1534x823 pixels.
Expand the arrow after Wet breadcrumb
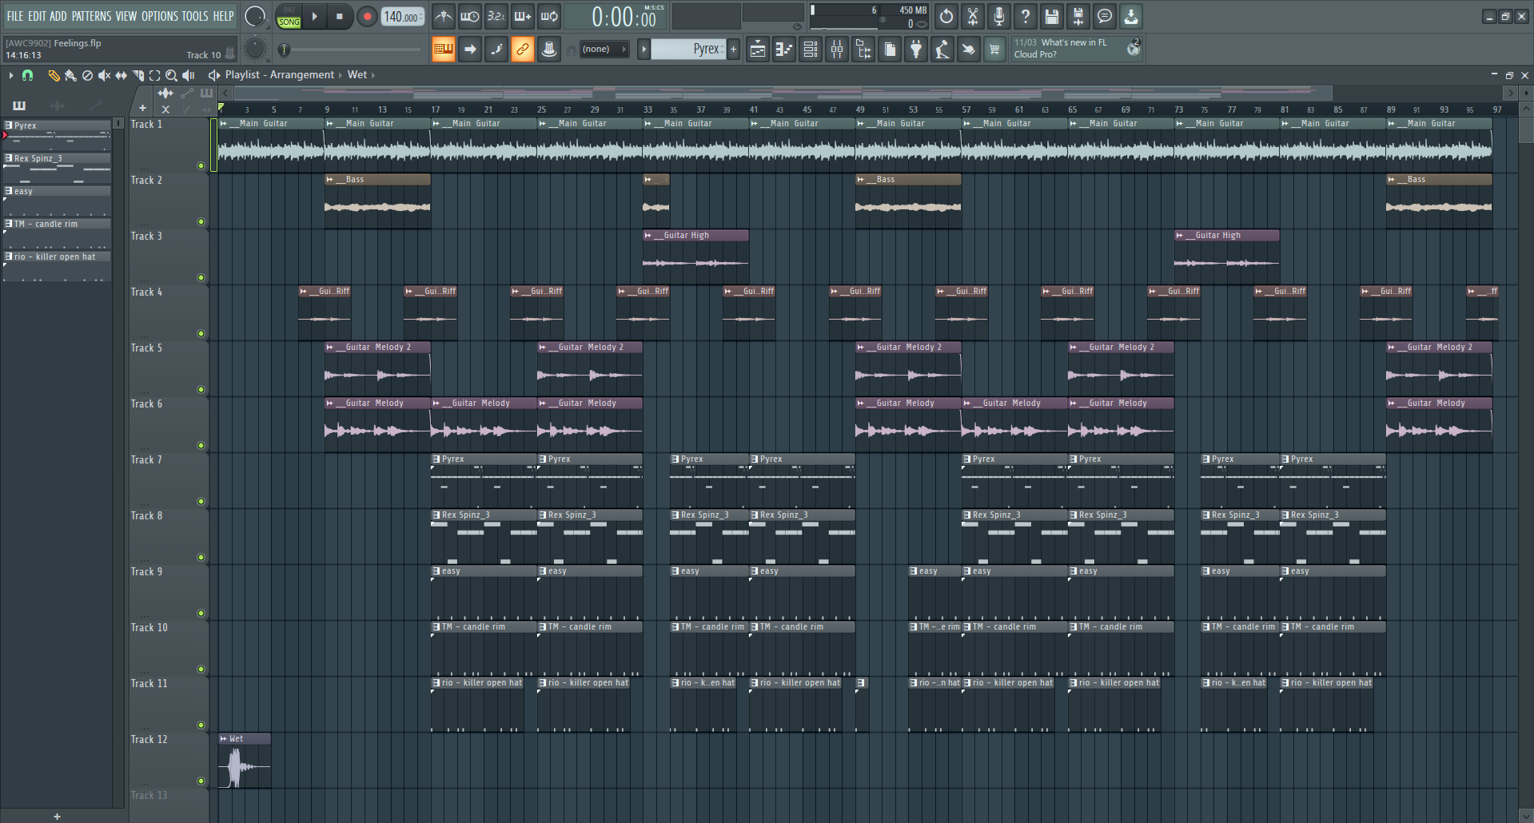tap(373, 75)
